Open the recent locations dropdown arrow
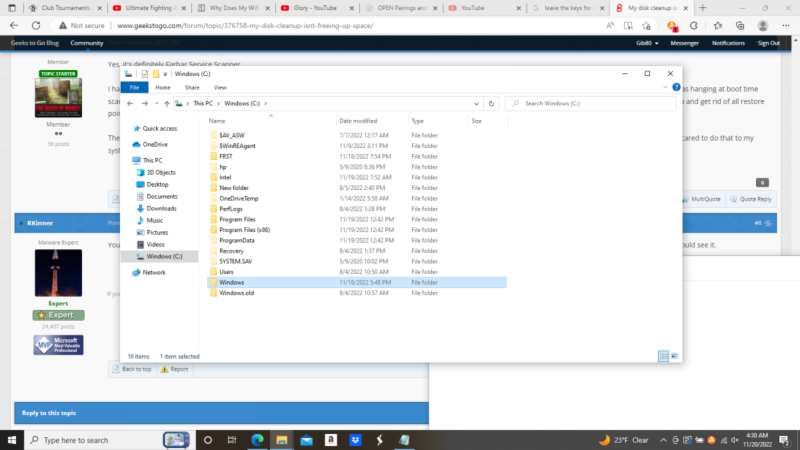Image resolution: width=800 pixels, height=450 pixels. (x=155, y=103)
